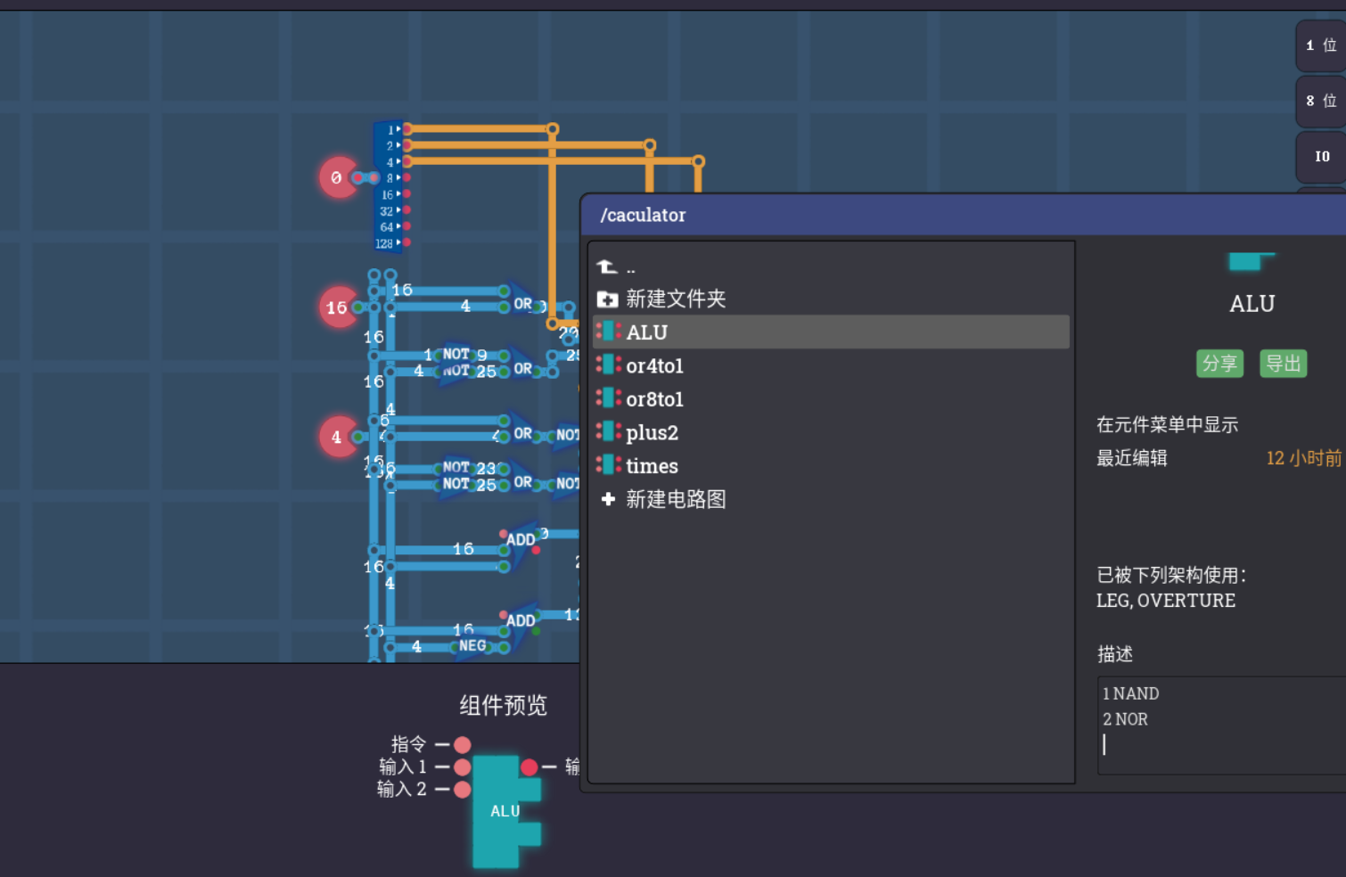Click the '1 NAND' description line
This screenshot has width=1346, height=877.
[x=1130, y=693]
